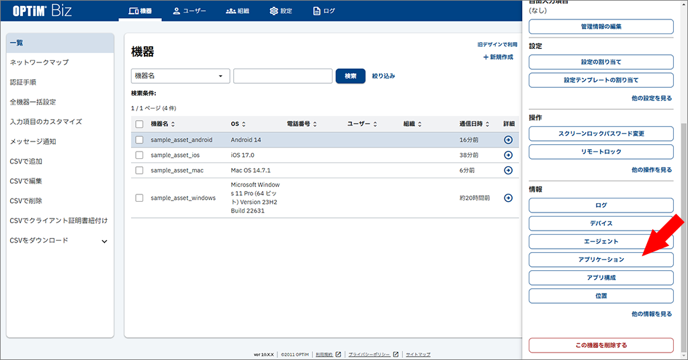Select CSVで追加 in the sidebar
Viewport: 688px width, 360px height.
[x=60, y=161]
